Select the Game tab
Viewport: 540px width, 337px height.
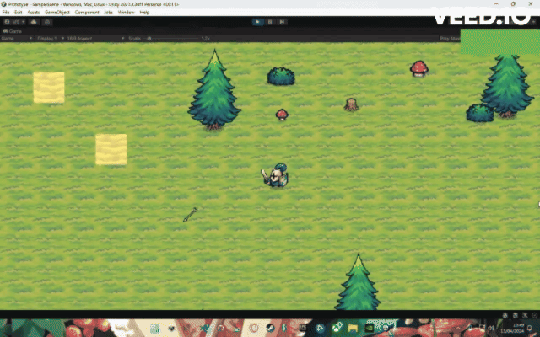click(13, 31)
